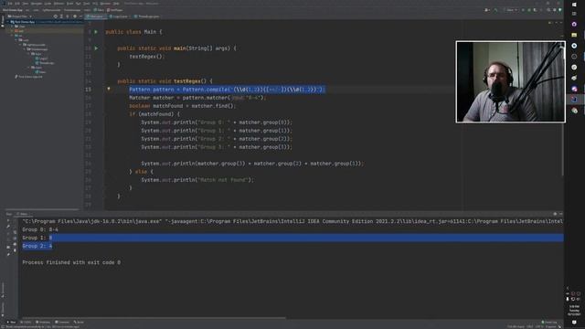Open the Terminal tool window

tap(62, 322)
